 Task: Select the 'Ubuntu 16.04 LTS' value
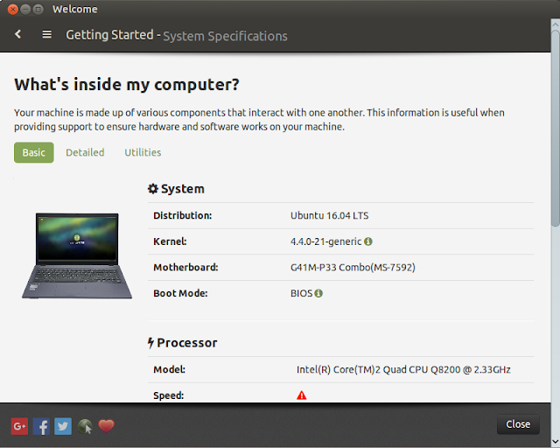pyautogui.click(x=329, y=216)
